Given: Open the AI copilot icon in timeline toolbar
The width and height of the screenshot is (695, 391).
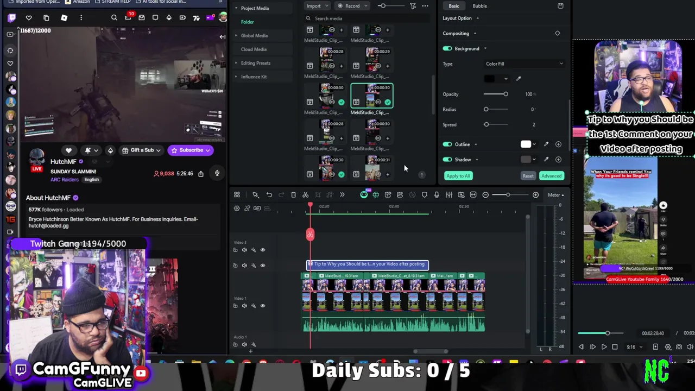Looking at the screenshot, I should click(x=364, y=194).
